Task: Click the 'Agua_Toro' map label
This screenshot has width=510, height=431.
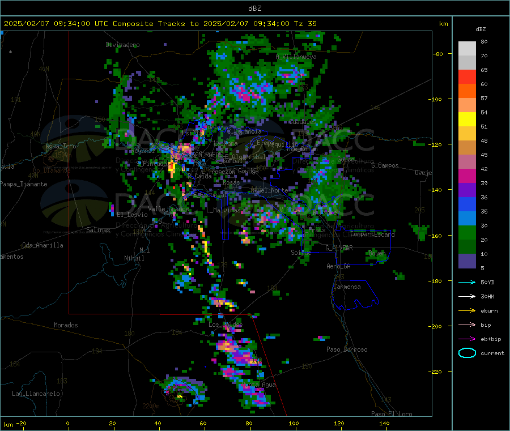Action: tap(61, 146)
